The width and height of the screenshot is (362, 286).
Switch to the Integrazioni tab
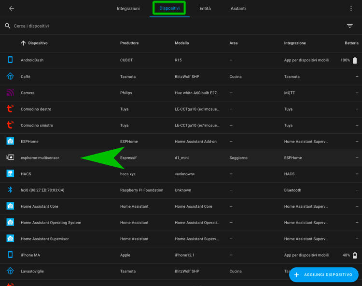coord(128,9)
